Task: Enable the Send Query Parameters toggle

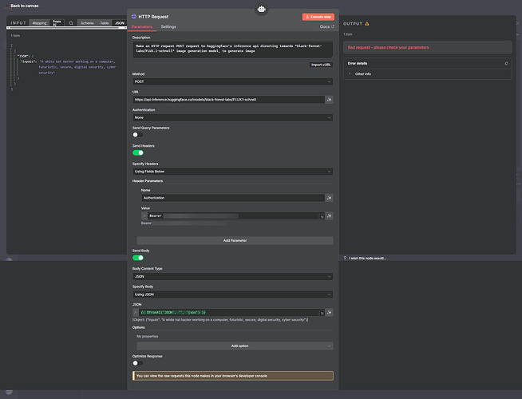Action: click(x=137, y=134)
